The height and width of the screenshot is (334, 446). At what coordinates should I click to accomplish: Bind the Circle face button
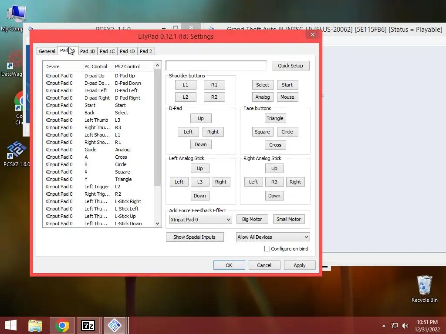coord(287,132)
